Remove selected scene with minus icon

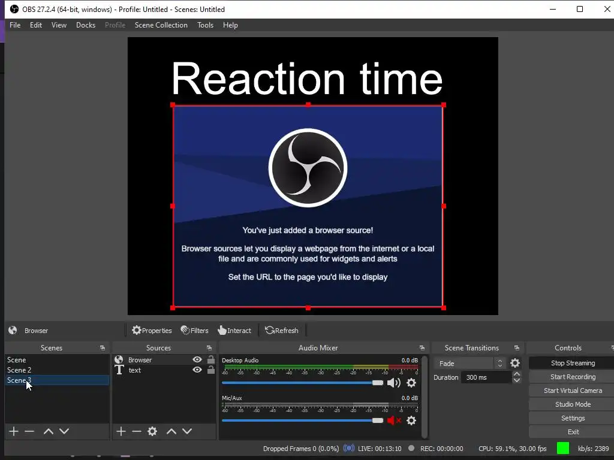pyautogui.click(x=29, y=431)
